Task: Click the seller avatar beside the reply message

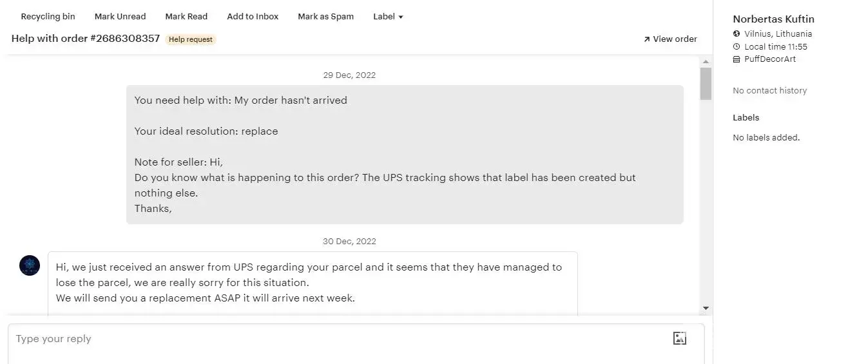Action: (x=30, y=265)
